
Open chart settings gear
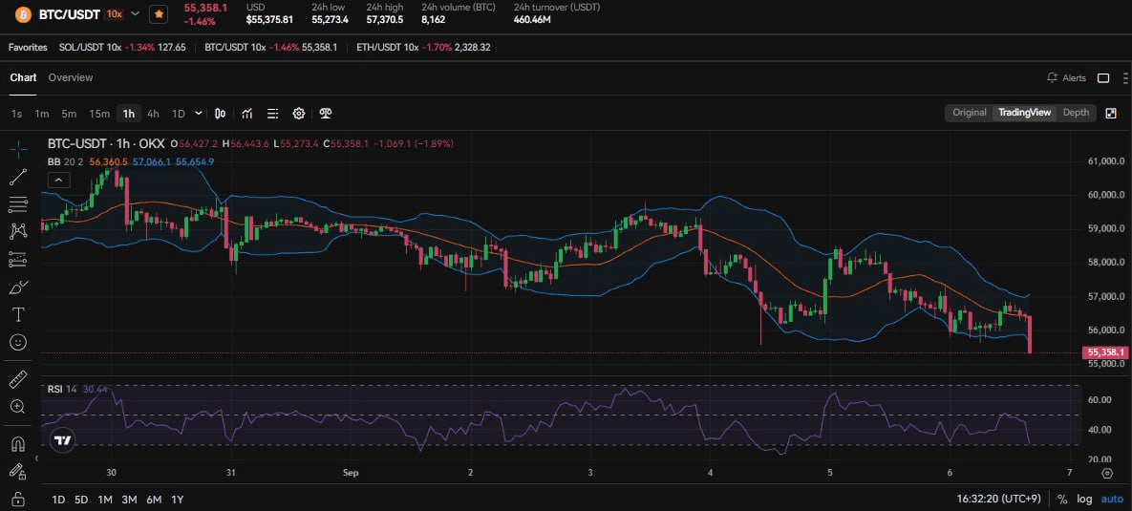tap(299, 114)
